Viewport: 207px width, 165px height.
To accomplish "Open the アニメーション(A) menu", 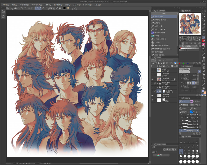I will click(x=37, y=5).
